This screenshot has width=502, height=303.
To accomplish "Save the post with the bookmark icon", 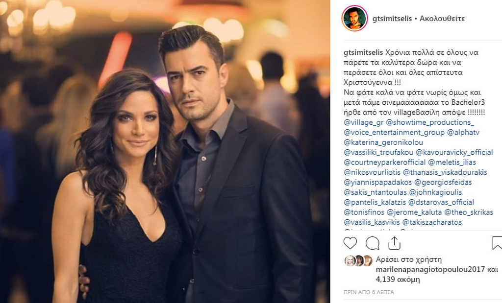I will point(497,243).
